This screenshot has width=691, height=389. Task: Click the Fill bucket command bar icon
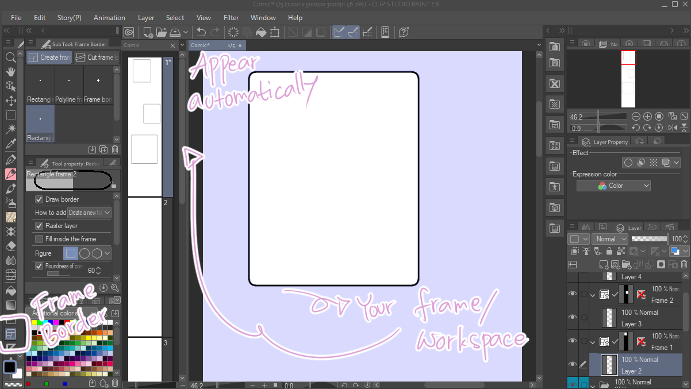point(260,33)
